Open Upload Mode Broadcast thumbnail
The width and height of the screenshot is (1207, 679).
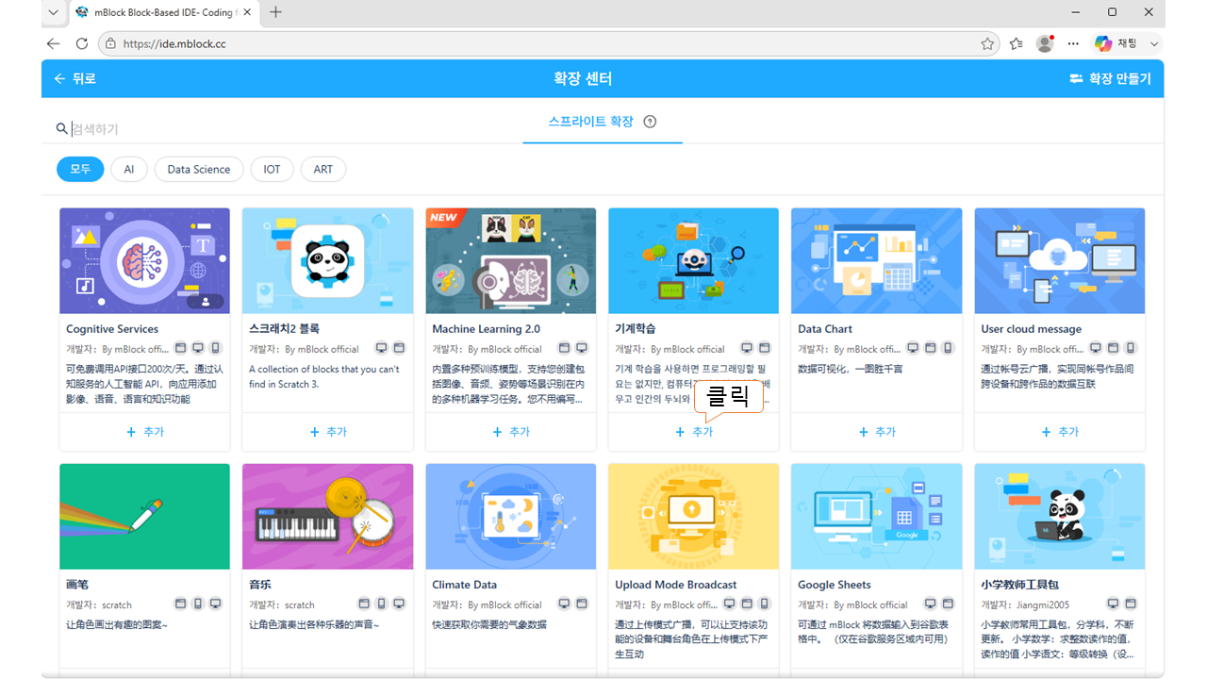coord(693,517)
